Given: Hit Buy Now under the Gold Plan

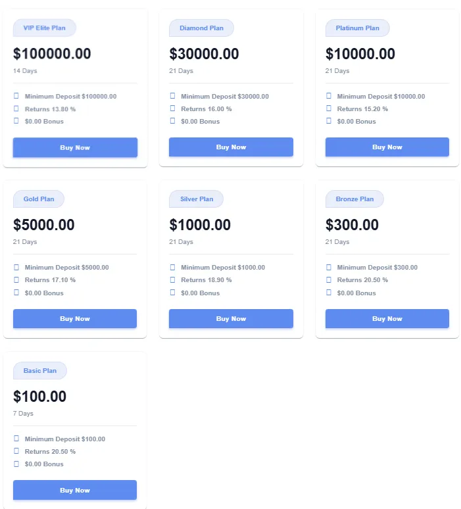Looking at the screenshot, I should (x=75, y=319).
